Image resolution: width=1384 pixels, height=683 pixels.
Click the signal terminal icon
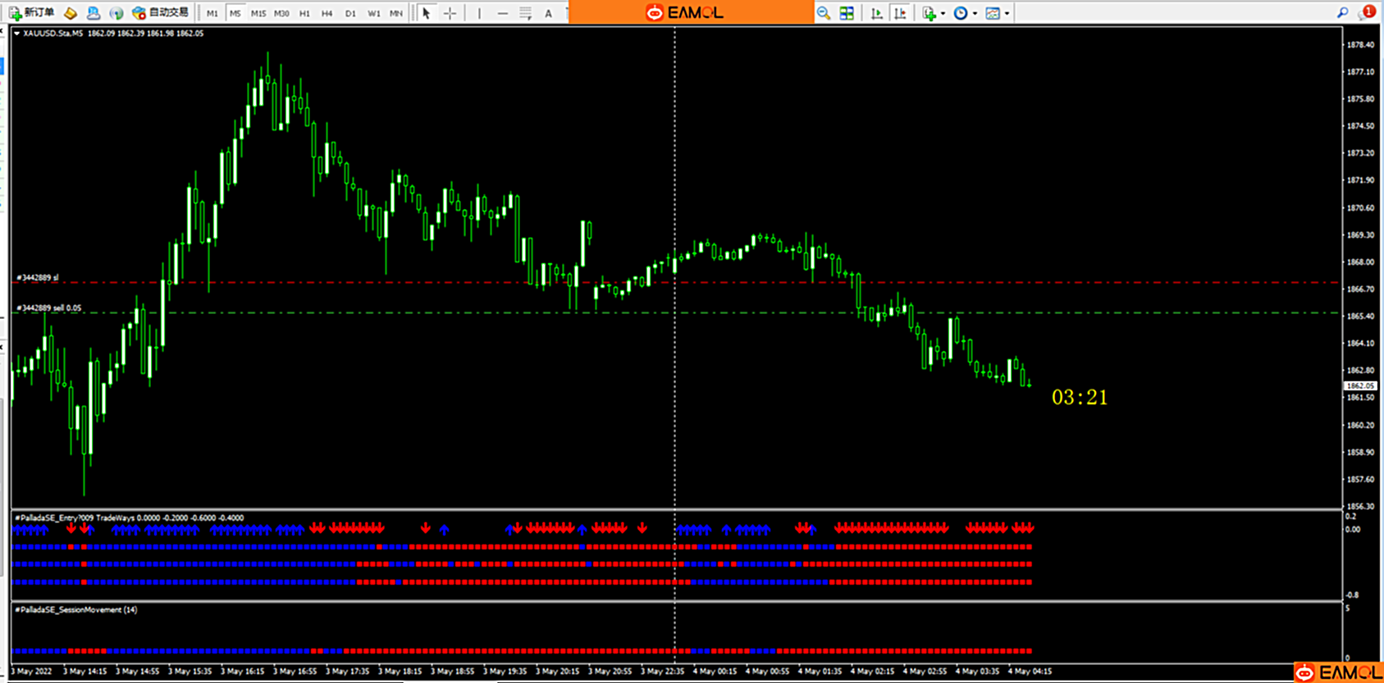pos(116,12)
